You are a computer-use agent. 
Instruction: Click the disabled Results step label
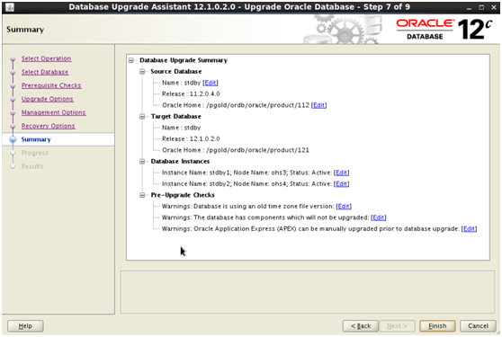tap(32, 166)
